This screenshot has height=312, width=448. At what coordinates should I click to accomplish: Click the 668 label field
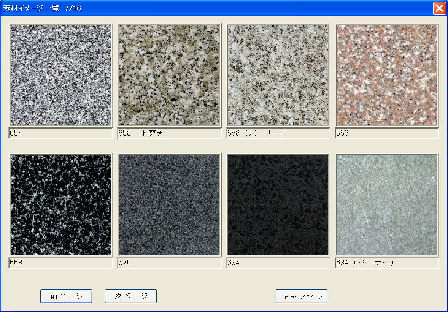tap(60, 263)
